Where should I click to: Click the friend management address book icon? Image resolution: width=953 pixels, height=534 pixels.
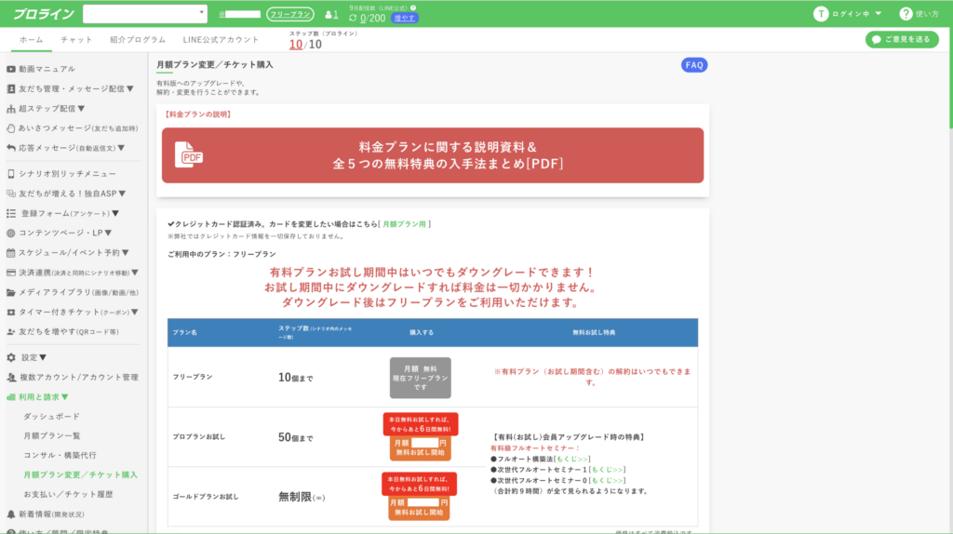[x=11, y=88]
